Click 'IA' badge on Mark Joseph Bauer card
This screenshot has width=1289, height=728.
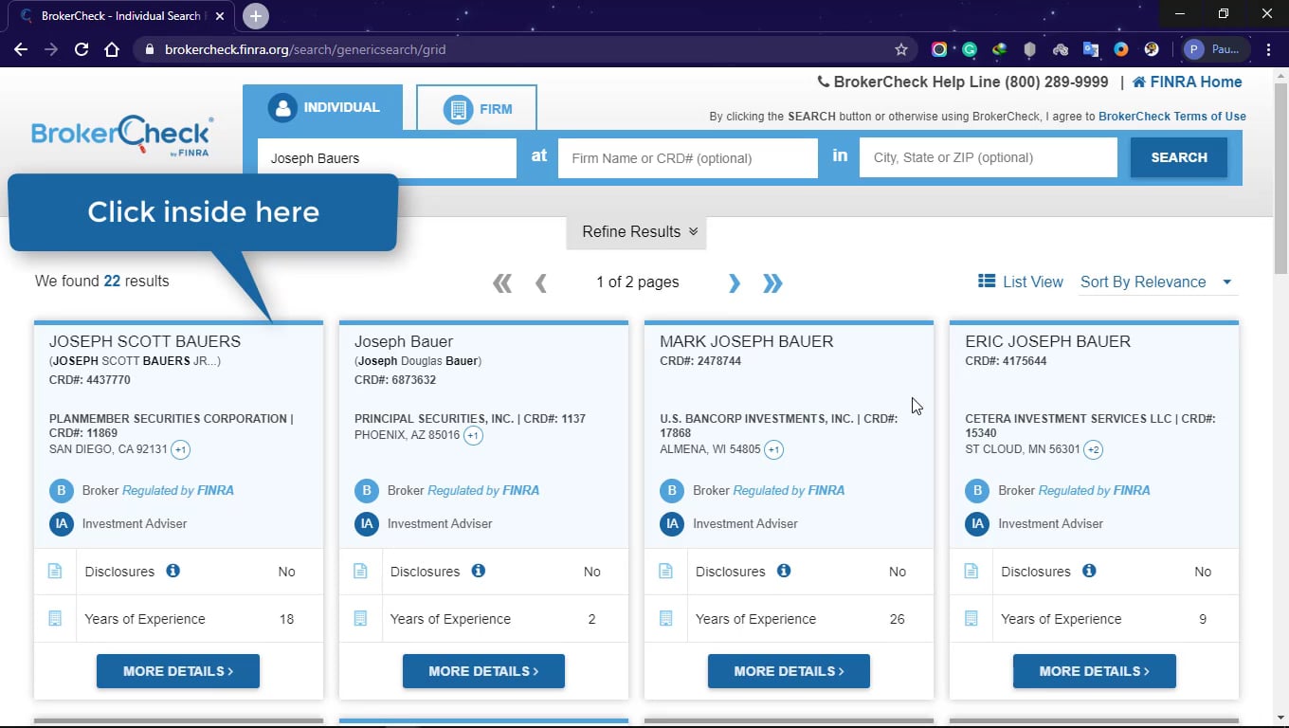pyautogui.click(x=672, y=523)
